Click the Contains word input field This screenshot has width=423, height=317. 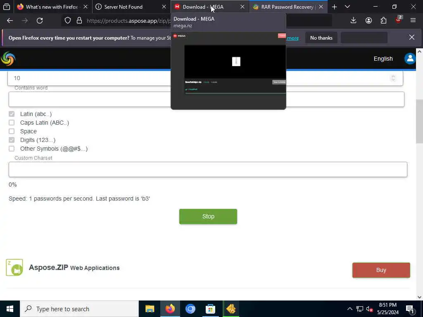tap(207, 99)
